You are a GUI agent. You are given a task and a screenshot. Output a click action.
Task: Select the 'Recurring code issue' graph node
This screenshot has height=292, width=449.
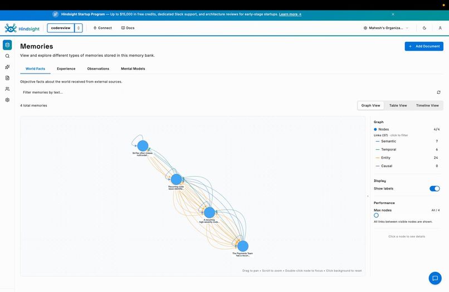click(x=176, y=179)
